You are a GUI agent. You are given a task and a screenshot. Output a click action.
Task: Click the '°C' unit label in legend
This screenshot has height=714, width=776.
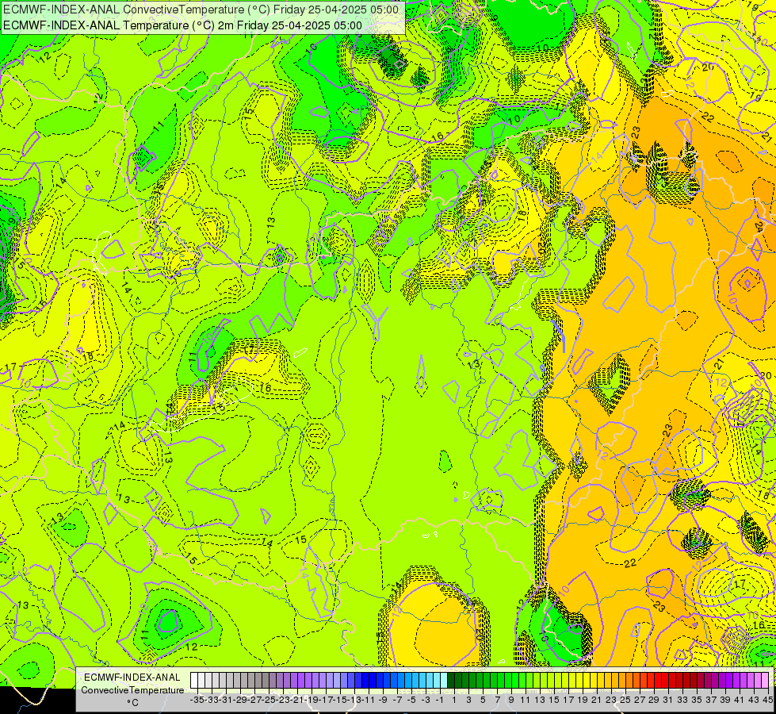(132, 702)
